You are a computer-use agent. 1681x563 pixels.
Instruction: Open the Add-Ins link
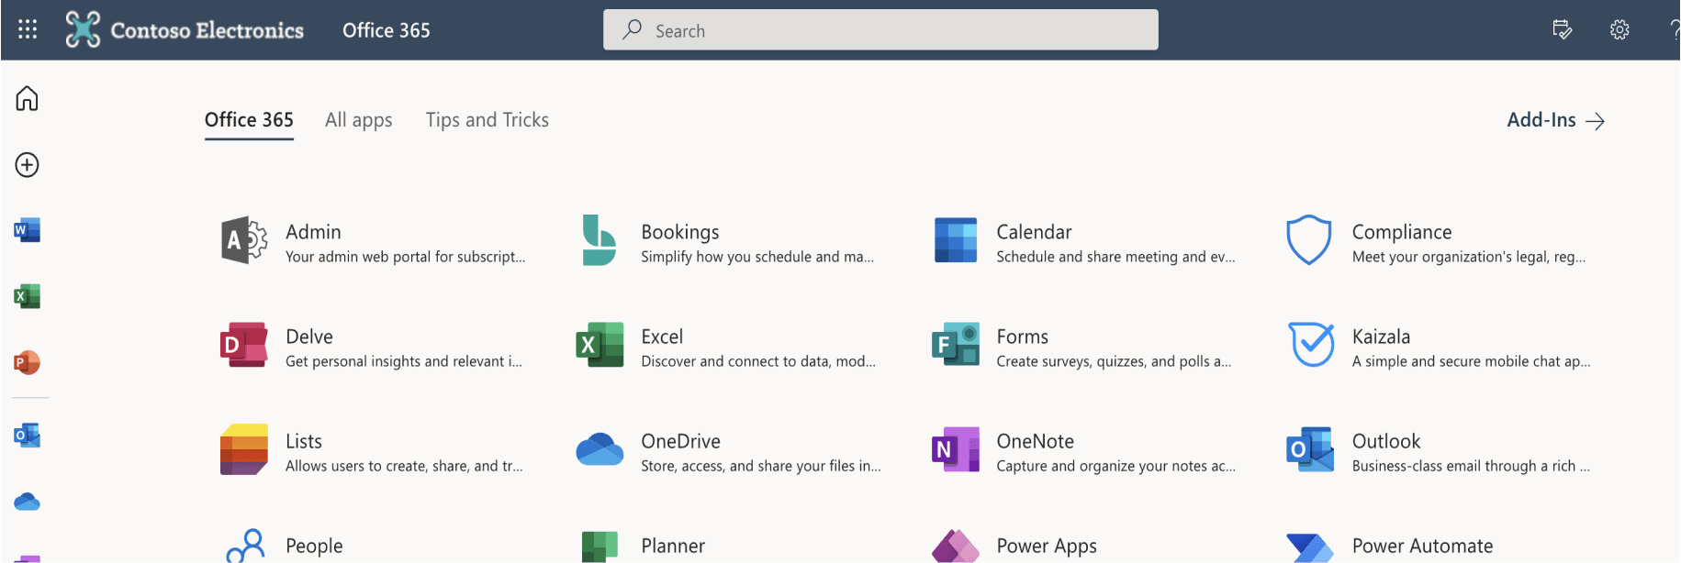click(1555, 120)
